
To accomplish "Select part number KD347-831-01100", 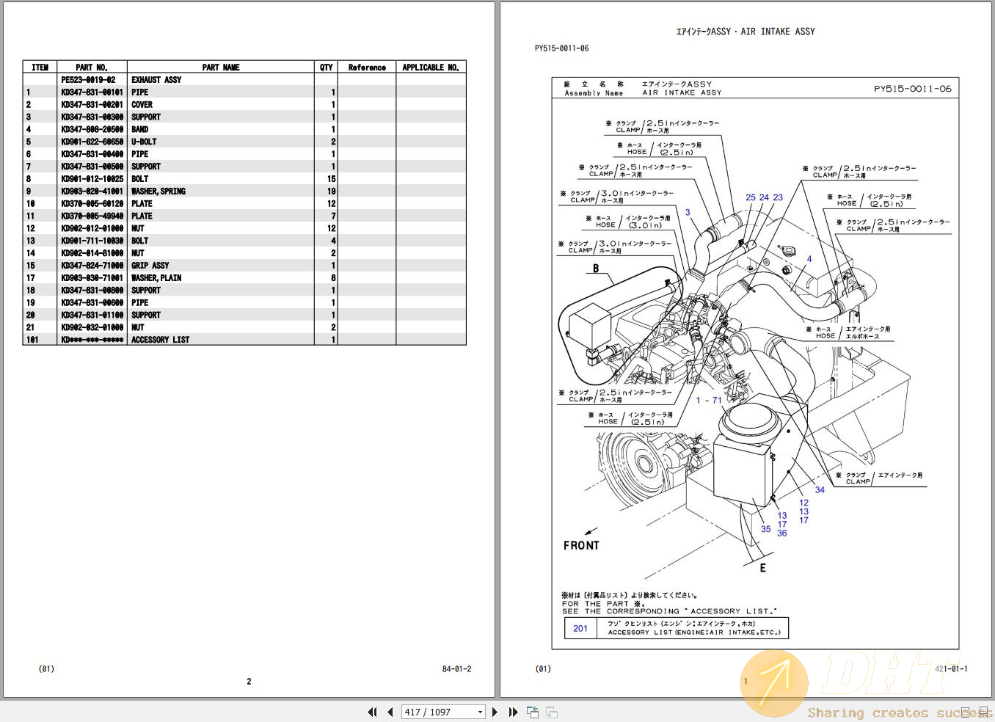I will [x=92, y=315].
